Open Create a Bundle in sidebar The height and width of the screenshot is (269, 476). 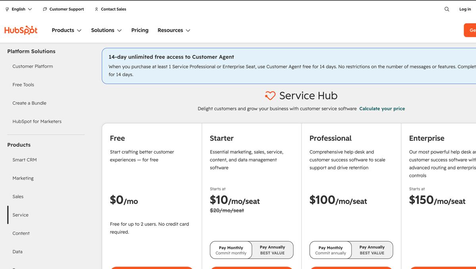tap(29, 103)
